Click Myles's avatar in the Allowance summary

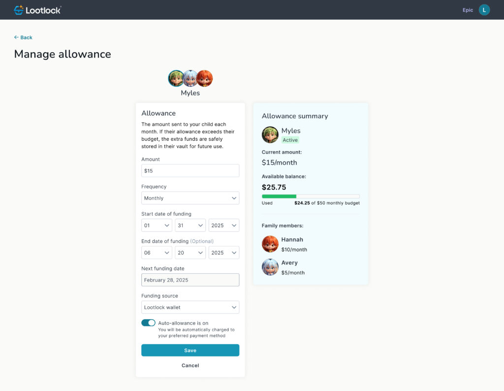pyautogui.click(x=270, y=135)
